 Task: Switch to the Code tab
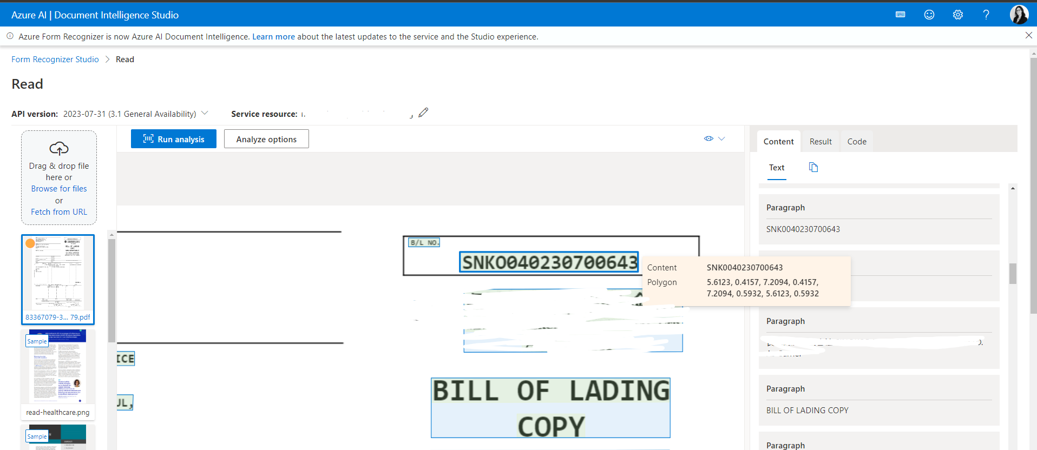(857, 141)
